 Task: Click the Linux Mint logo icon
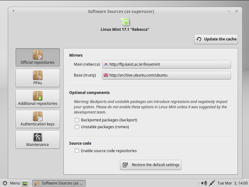point(125,22)
